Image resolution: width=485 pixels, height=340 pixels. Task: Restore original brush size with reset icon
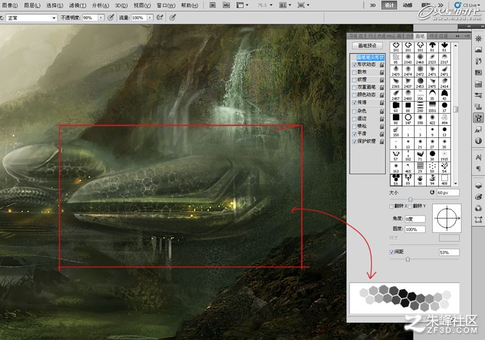pyautogui.click(x=432, y=192)
